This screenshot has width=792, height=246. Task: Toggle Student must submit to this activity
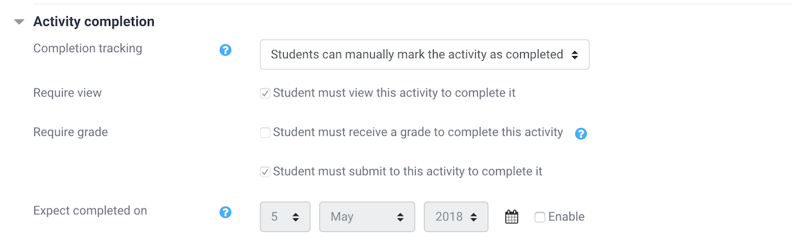[265, 172]
